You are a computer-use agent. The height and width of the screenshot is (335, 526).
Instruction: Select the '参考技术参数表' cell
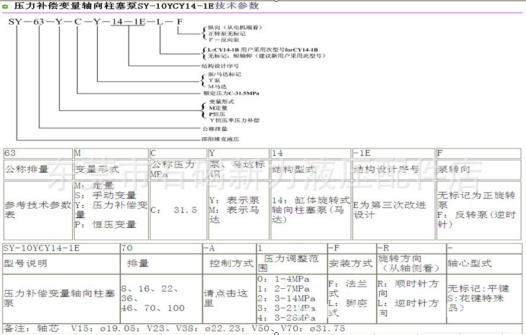point(38,210)
